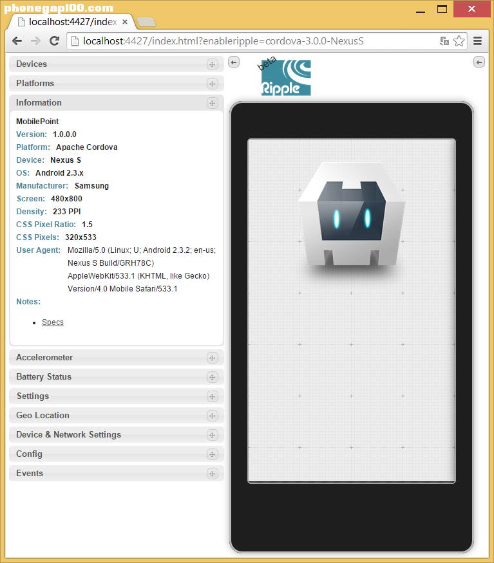Click the CSS Pixel Ratio label
Screen dimensions: 494x563
pos(46,225)
